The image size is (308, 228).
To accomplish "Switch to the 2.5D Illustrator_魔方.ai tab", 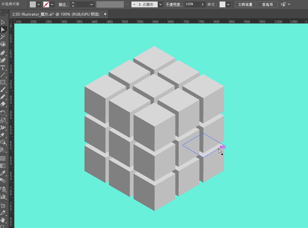I will pyautogui.click(x=56, y=14).
